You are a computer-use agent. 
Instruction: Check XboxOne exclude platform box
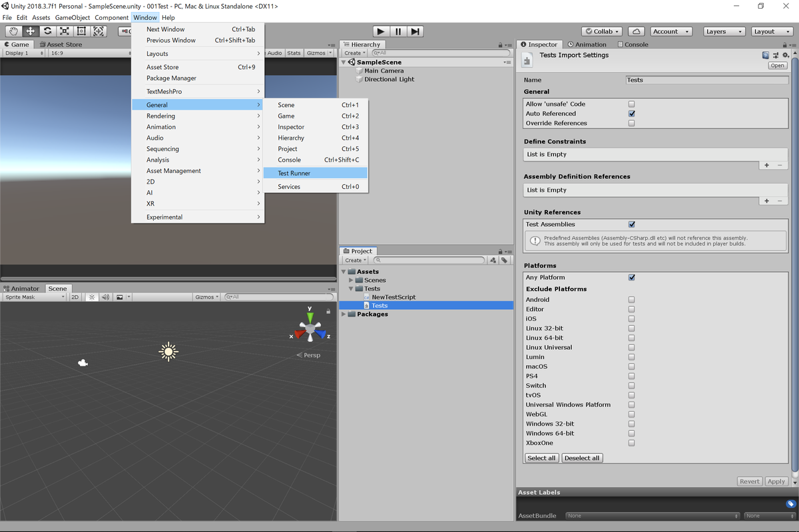631,443
